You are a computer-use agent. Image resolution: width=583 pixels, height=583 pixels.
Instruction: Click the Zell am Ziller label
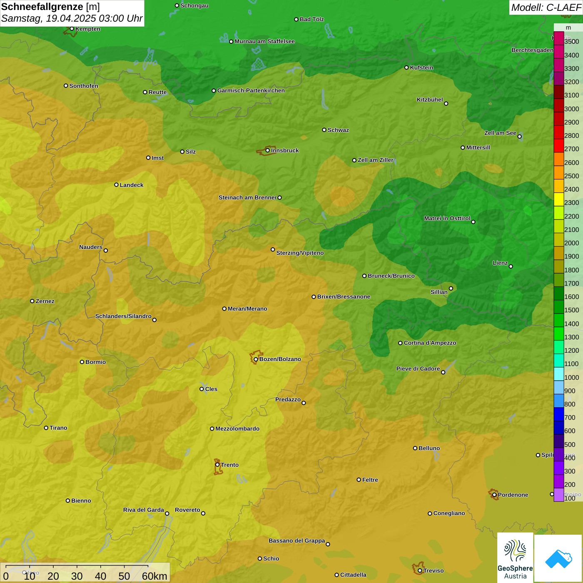click(376, 160)
